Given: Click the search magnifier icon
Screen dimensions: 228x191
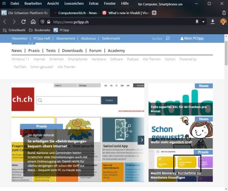Looking at the screenshot, I should pyautogui.click(x=167, y=39).
